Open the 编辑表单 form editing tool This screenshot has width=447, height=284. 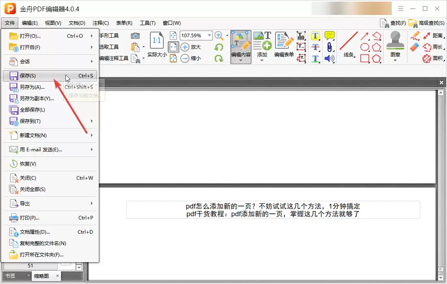pyautogui.click(x=283, y=45)
